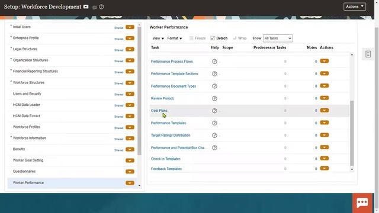
Task: Open help for Performance and Potential Box Chart
Action: click(214, 148)
